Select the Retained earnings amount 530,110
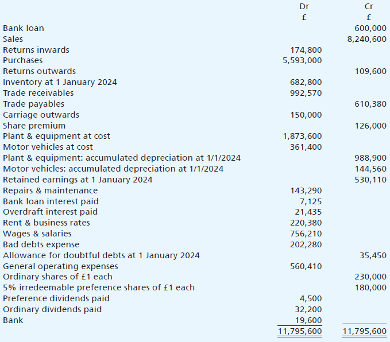The height and width of the screenshot is (342, 390). (x=371, y=180)
